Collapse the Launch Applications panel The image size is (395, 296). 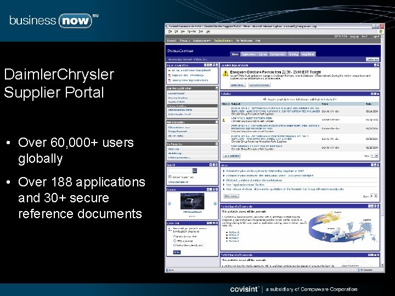[216, 88]
